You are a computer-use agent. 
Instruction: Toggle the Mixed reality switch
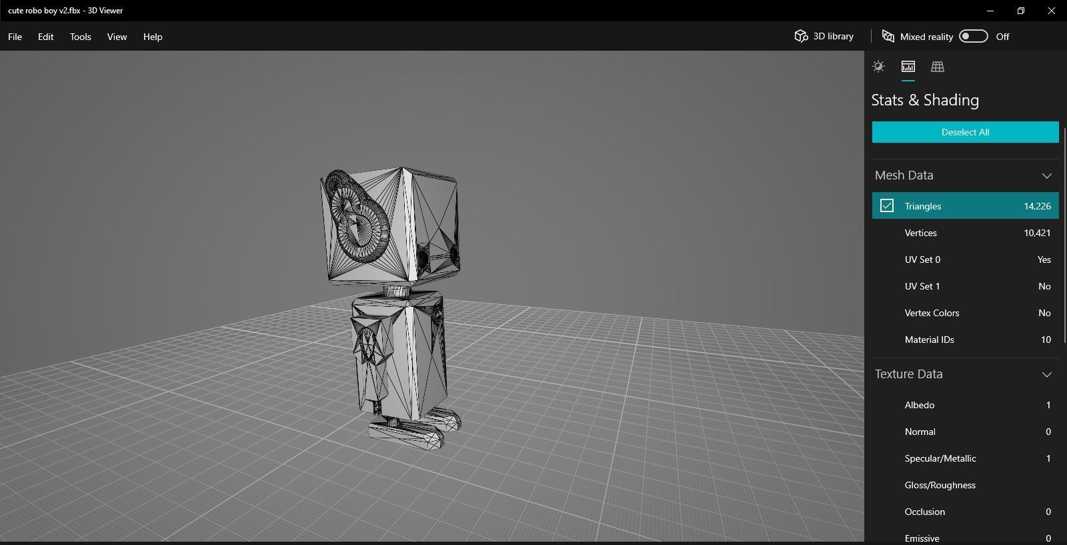pos(973,36)
